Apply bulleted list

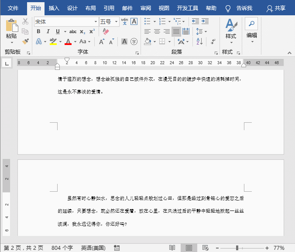pos(147,21)
